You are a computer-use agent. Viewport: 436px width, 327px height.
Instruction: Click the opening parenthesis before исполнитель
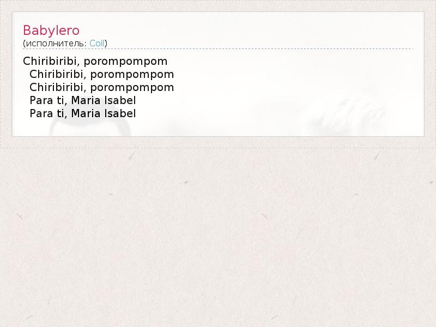click(24, 44)
